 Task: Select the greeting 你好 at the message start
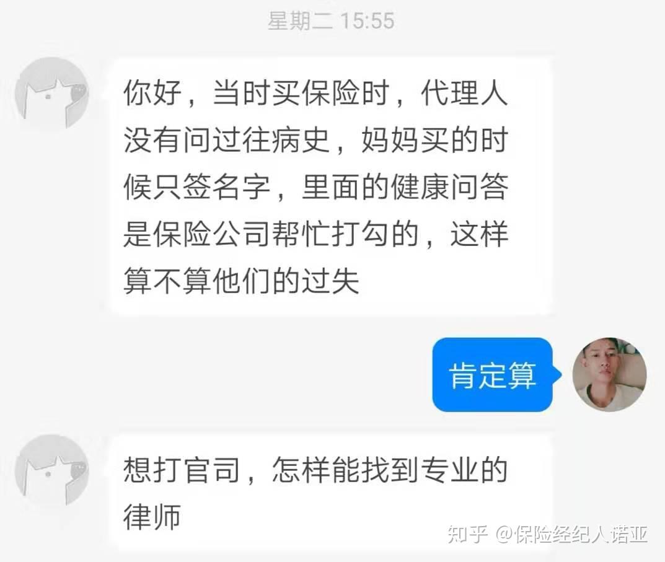[x=152, y=94]
